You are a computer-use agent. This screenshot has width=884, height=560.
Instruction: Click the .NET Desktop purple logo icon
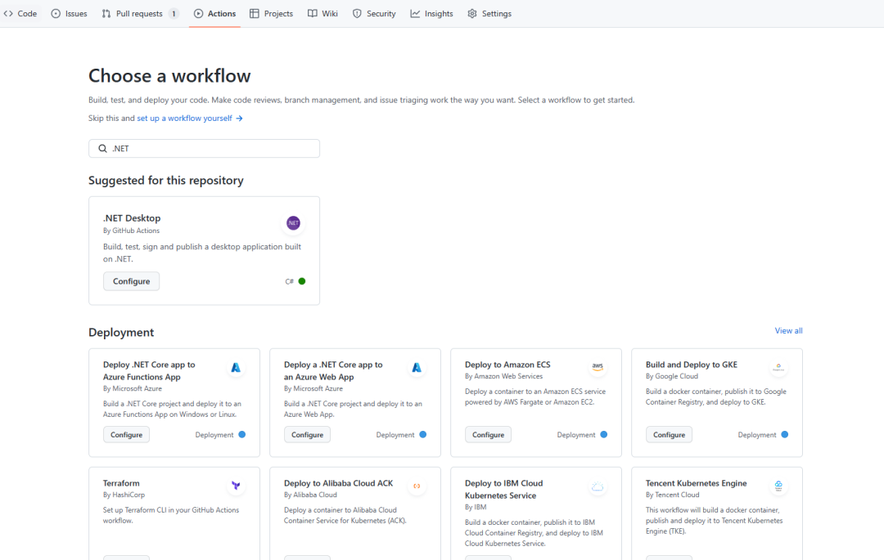pos(293,223)
